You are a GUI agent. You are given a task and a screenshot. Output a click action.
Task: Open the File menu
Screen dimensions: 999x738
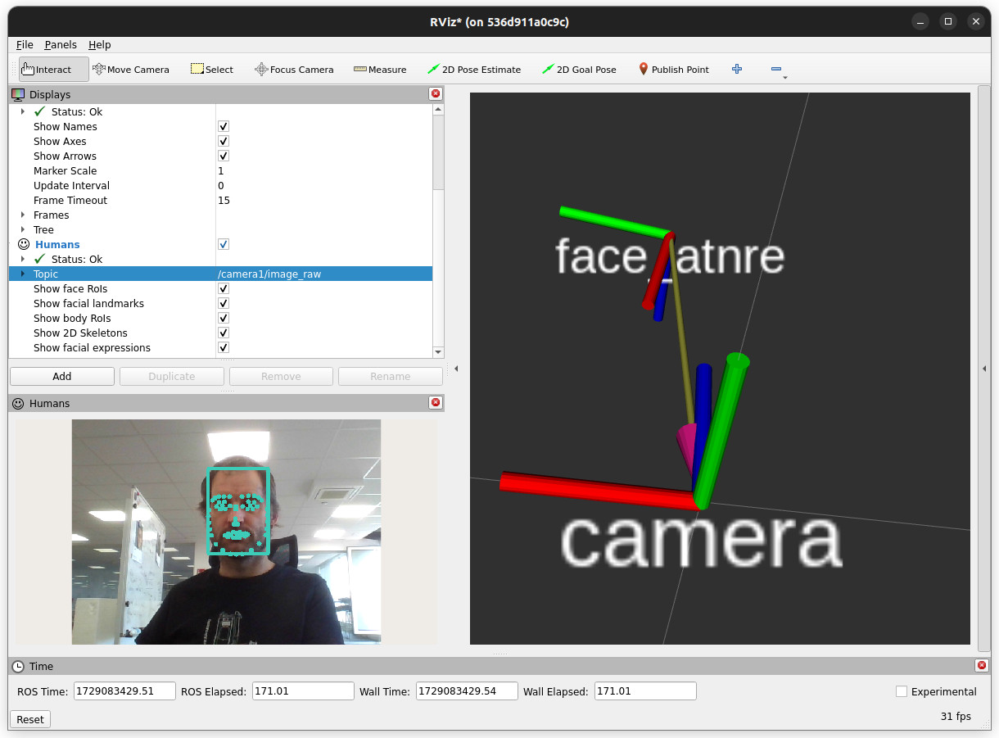25,45
